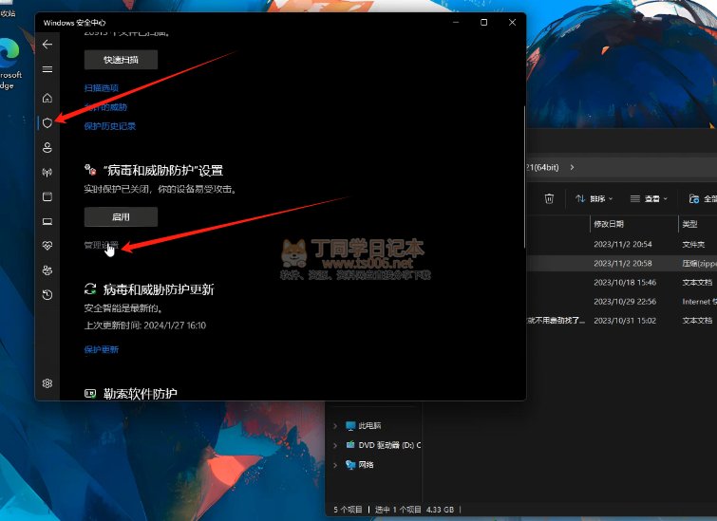The image size is (717, 521).
Task: Expand 网络 tree chevron
Action: (x=335, y=465)
